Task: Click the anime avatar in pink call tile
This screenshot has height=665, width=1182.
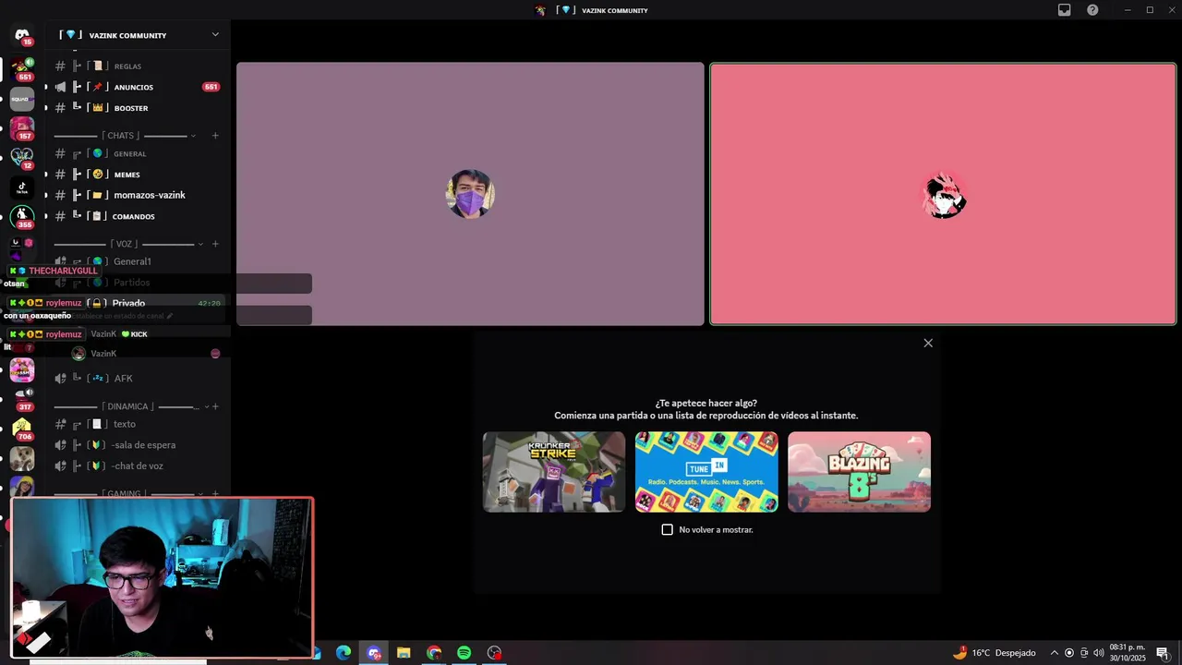Action: coord(944,195)
